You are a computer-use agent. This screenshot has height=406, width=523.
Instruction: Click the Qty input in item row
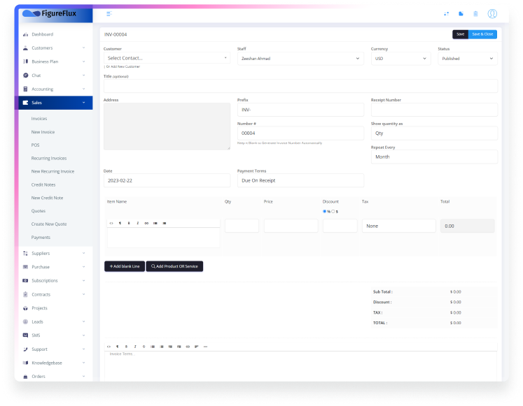pos(242,226)
